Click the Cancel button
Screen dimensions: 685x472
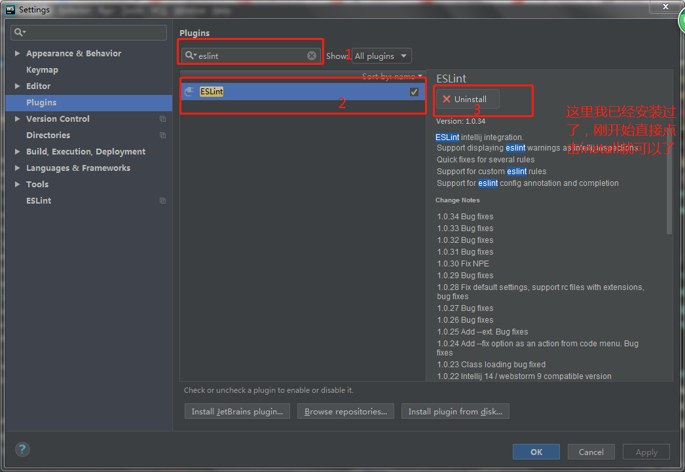(591, 452)
